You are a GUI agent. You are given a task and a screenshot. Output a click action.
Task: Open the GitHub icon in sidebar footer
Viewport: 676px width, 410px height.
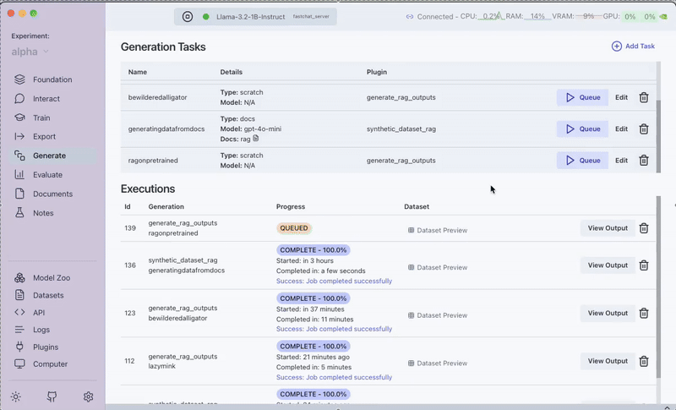click(x=52, y=396)
